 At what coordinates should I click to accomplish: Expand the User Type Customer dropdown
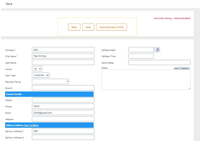41,75
